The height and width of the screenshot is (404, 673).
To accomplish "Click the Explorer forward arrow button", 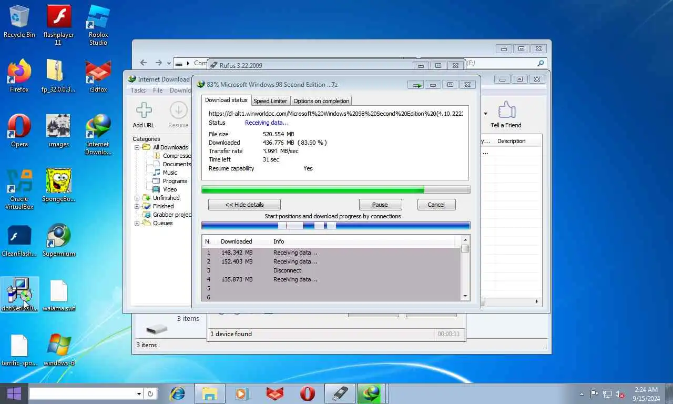I will pyautogui.click(x=159, y=63).
